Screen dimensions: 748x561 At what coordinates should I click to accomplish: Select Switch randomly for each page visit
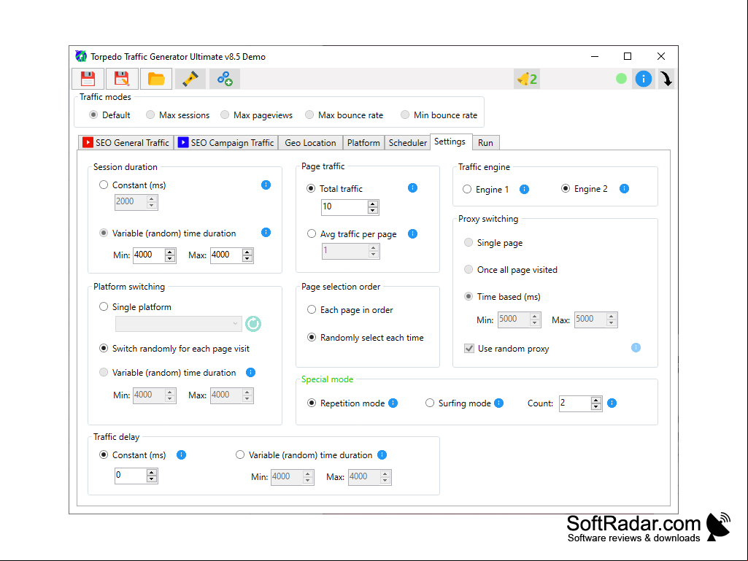(x=174, y=349)
